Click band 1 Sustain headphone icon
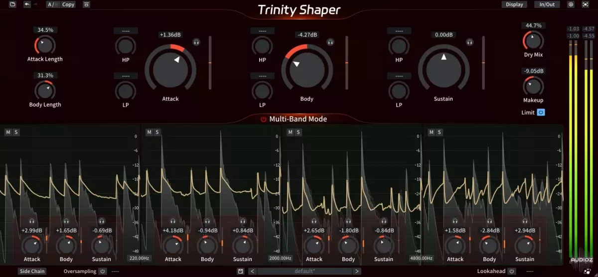 pos(102,221)
